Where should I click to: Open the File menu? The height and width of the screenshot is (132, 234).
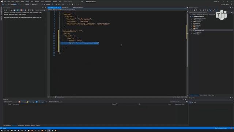pos(5,1)
